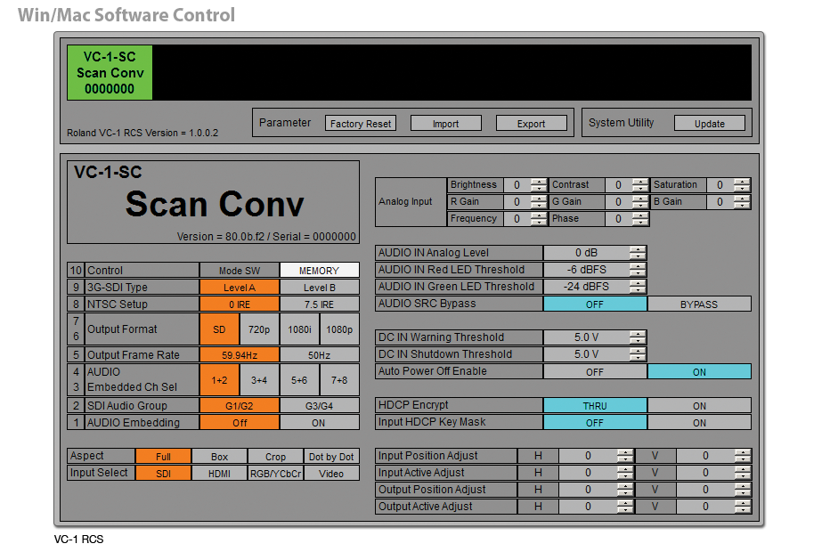Click the Contrast stepper arrows
The height and width of the screenshot is (552, 830).
(x=640, y=184)
